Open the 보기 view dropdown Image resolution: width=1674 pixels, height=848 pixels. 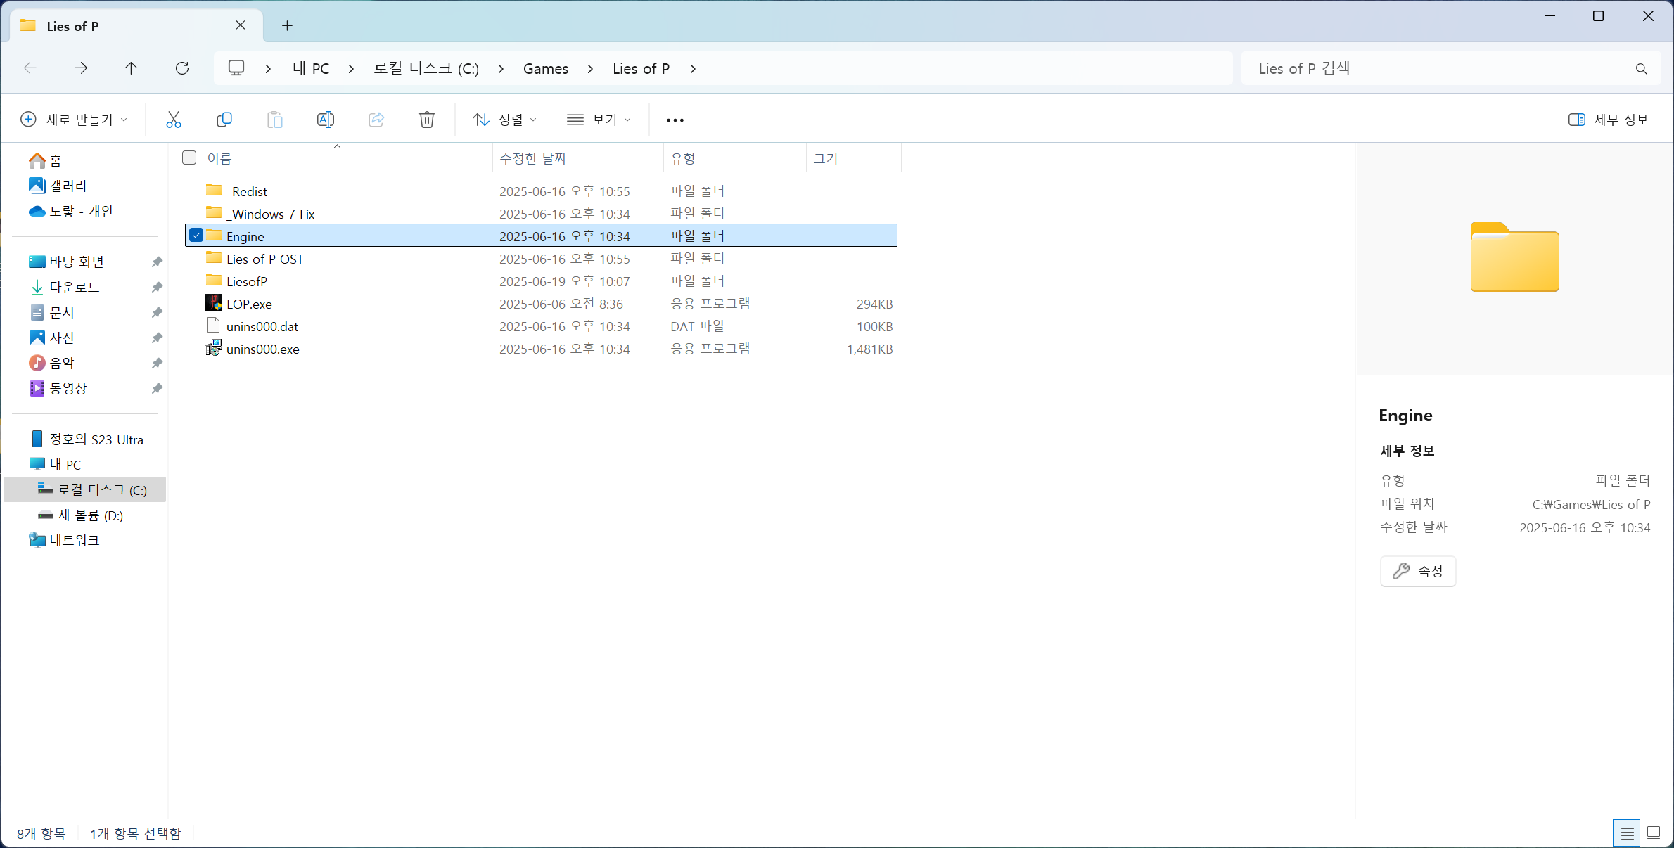599,120
